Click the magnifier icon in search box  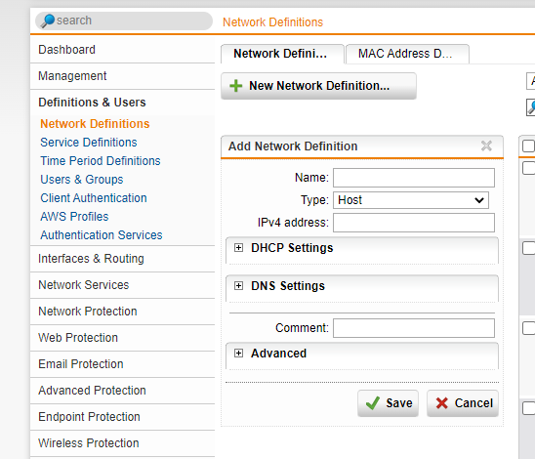pos(48,21)
